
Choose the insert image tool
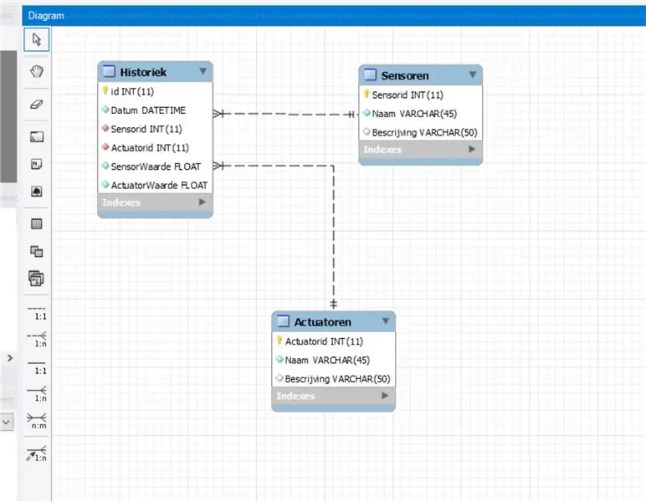point(37,191)
